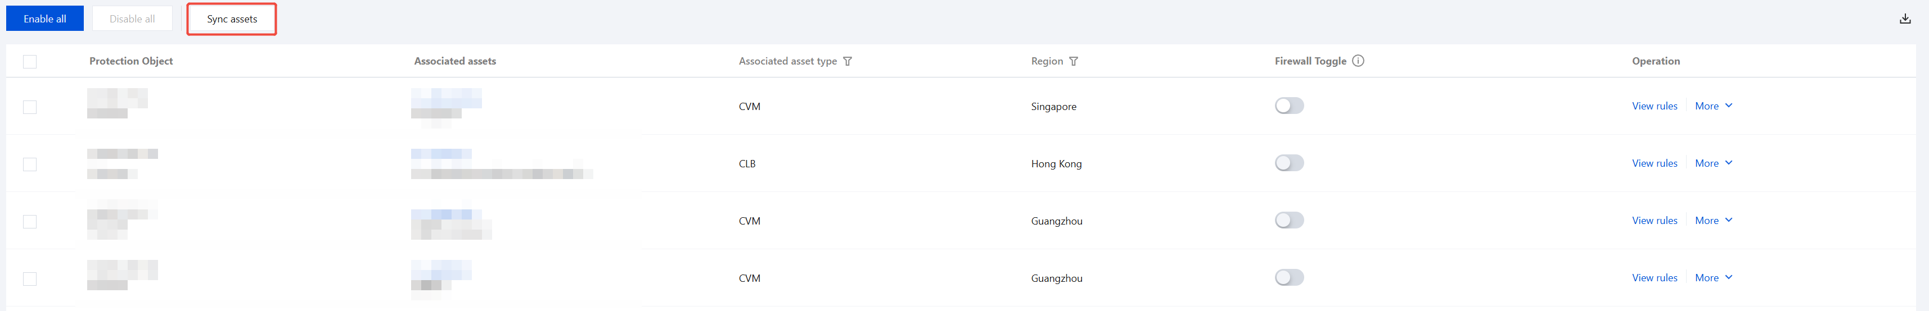Open View rules for the Singapore row

pos(1654,106)
